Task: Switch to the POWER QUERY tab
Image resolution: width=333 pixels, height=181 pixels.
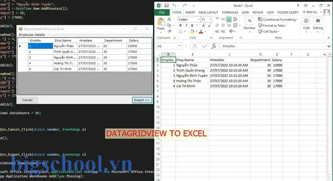Action: pyautogui.click(x=288, y=12)
